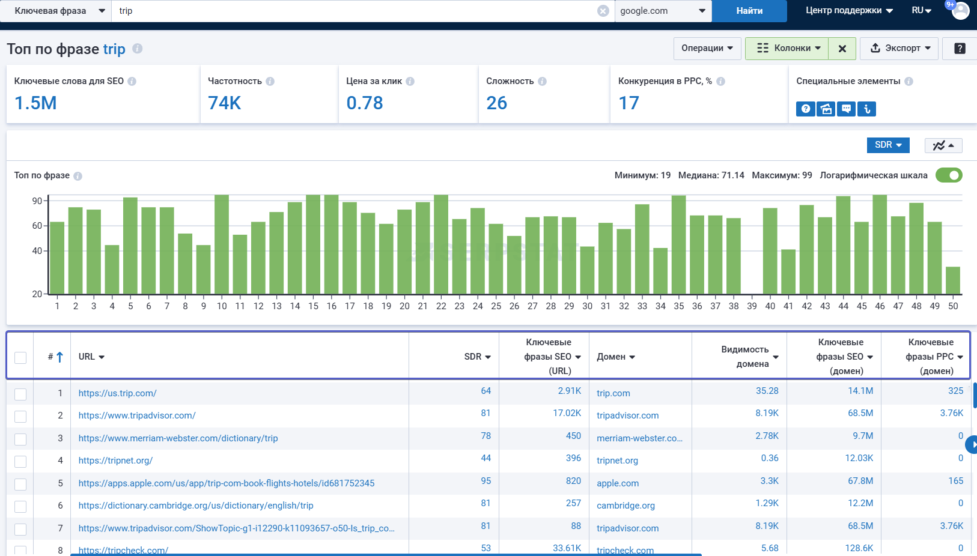Click the info 'i' special element icon
This screenshot has width=977, height=556.
[x=866, y=109]
